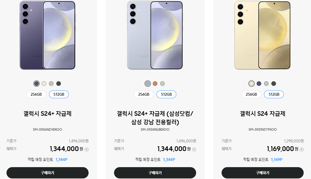Pick the green swatch on the exclusive-color S24+
Viewport: 311px width, 179px height.
pyautogui.click(x=162, y=84)
